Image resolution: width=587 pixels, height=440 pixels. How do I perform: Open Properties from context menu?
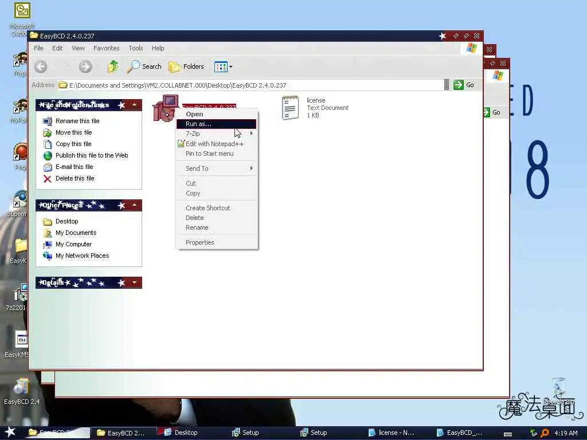[217, 242]
